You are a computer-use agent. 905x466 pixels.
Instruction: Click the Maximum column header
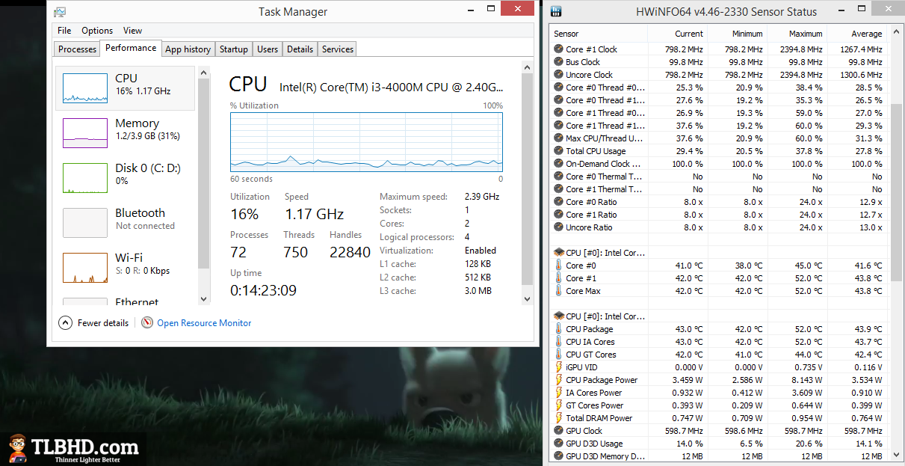(797, 34)
